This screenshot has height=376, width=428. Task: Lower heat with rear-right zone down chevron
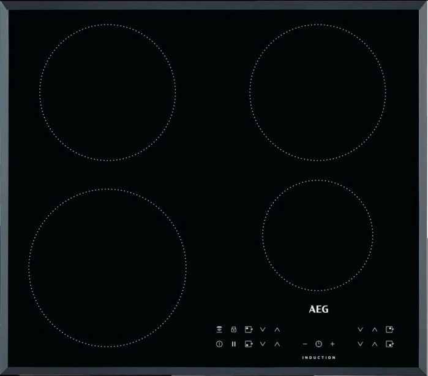tap(360, 329)
